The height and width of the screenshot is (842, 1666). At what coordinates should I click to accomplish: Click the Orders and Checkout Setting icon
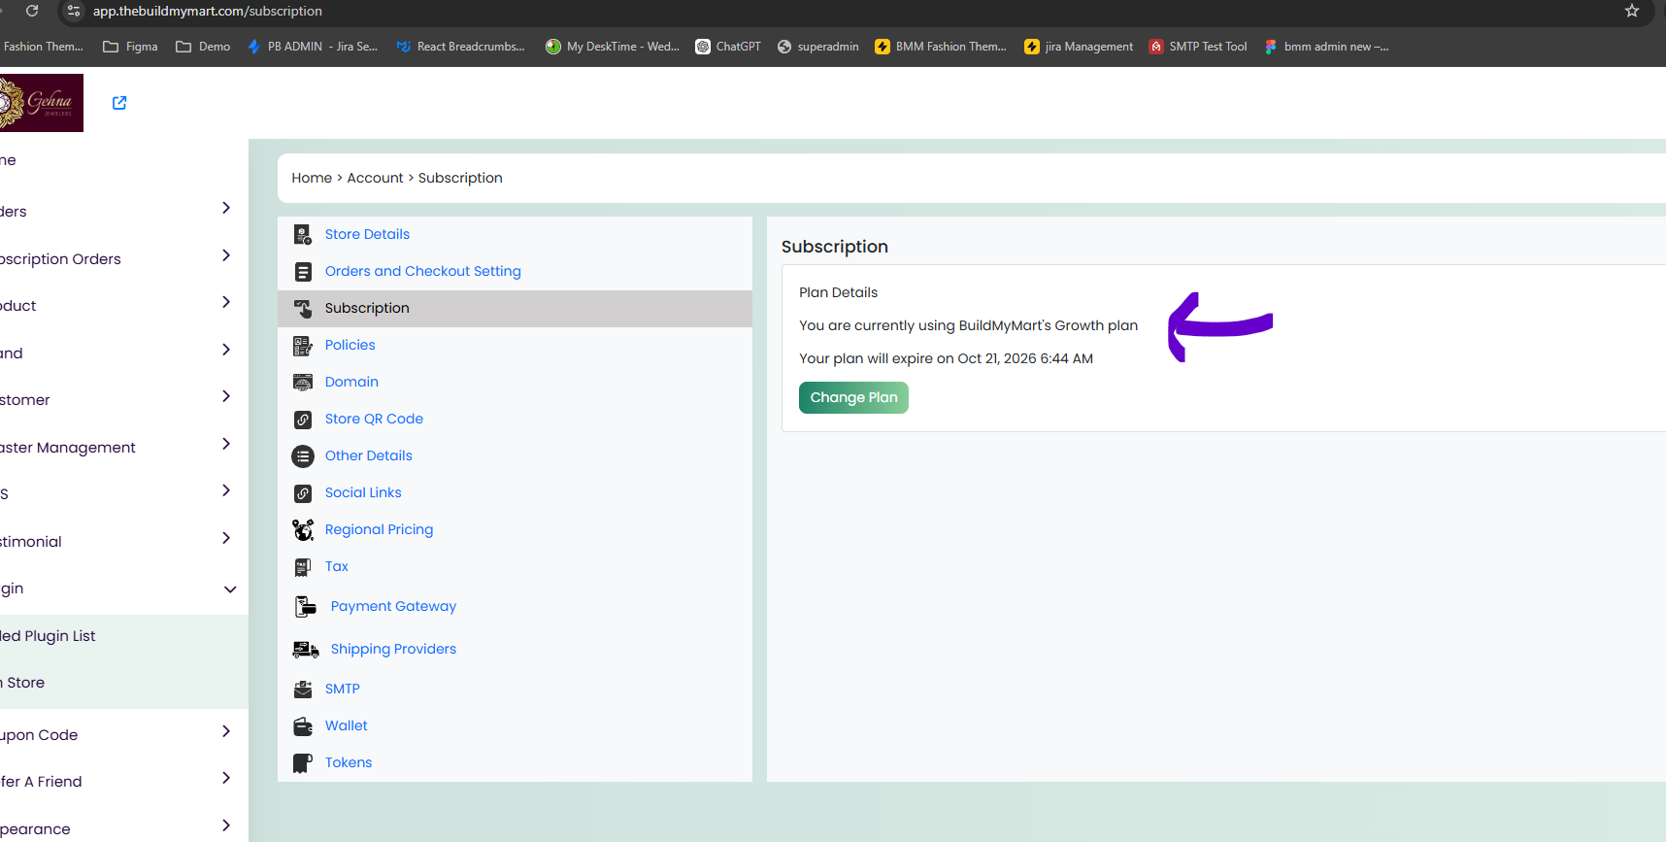[x=303, y=271]
